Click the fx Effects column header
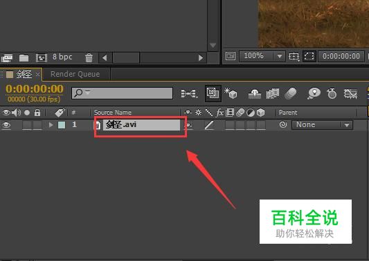Image resolution: width=369 pixels, height=261 pixels. click(219, 113)
